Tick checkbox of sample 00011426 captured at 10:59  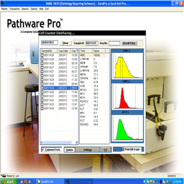pyautogui.click(x=42, y=55)
